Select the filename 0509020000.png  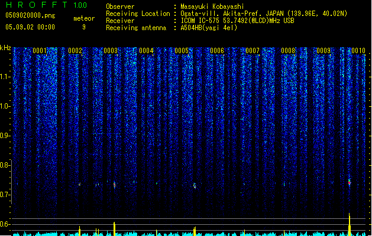[30, 15]
